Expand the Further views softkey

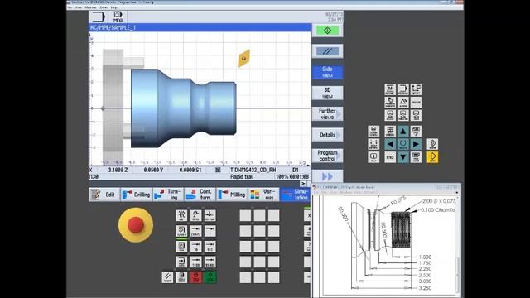(327, 114)
